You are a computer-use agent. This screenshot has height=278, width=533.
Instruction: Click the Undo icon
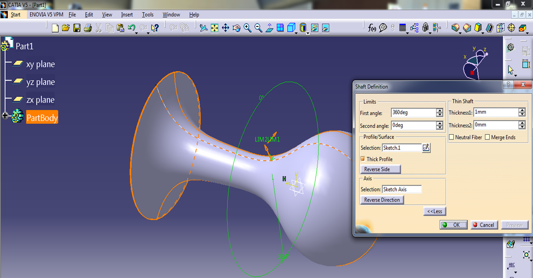click(x=131, y=28)
